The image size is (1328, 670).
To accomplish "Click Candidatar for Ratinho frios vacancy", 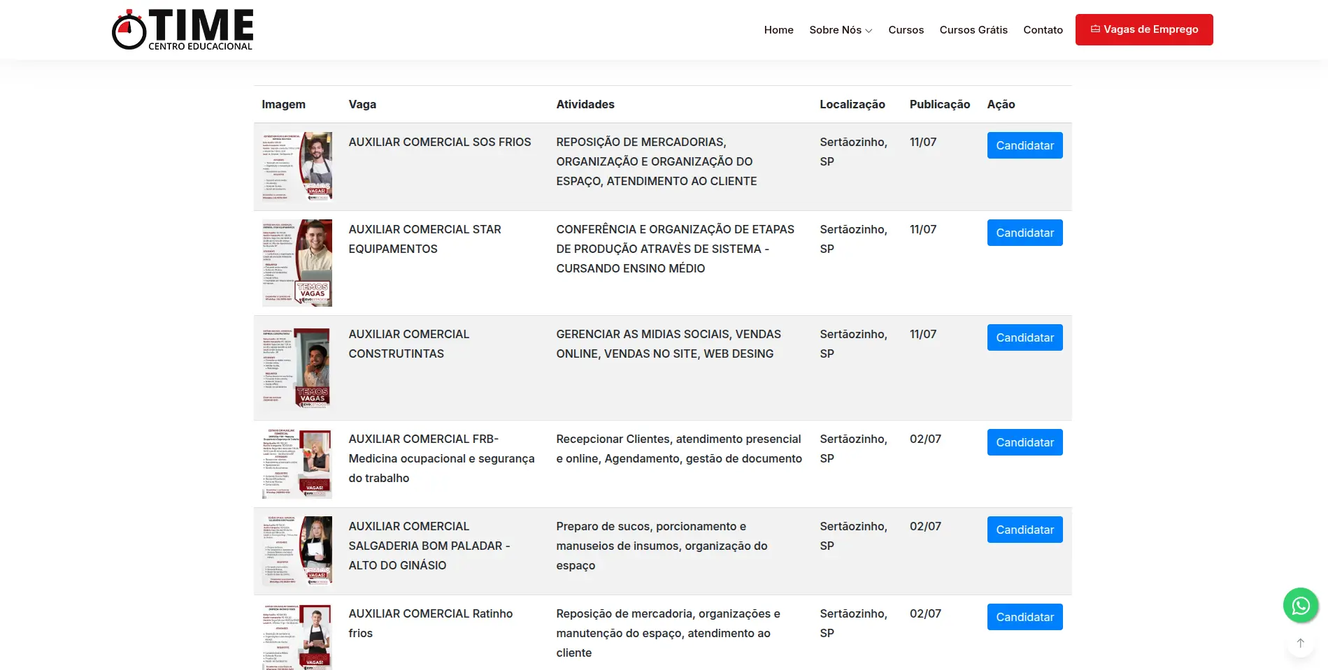I will [x=1024, y=617].
